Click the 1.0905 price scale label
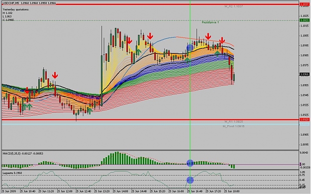 tap(305, 135)
